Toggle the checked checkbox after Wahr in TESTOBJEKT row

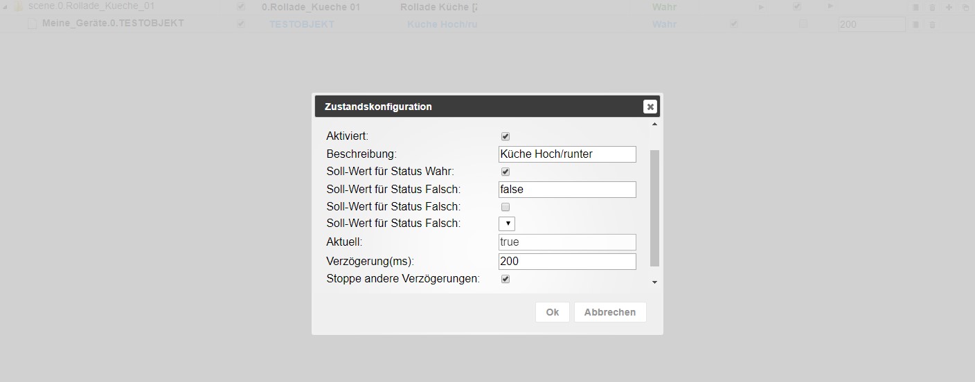pos(734,24)
